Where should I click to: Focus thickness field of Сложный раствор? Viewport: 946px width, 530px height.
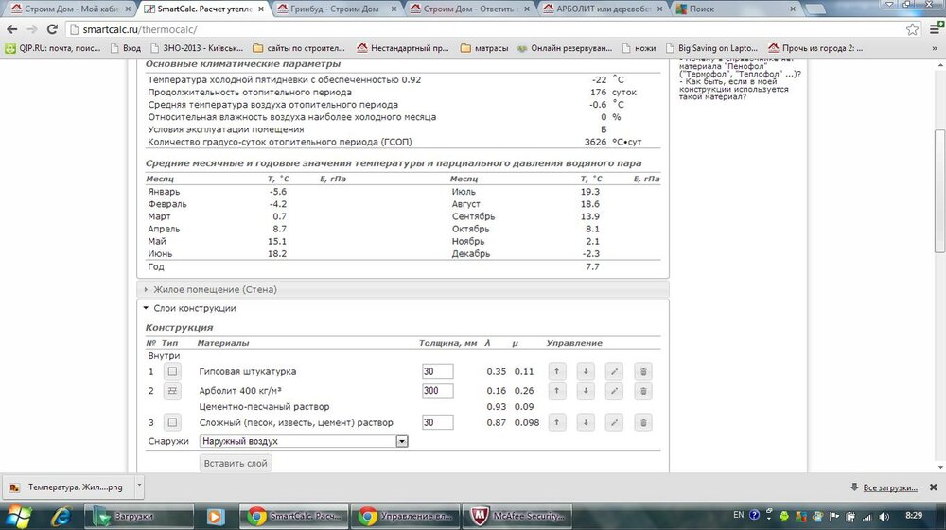(x=437, y=422)
